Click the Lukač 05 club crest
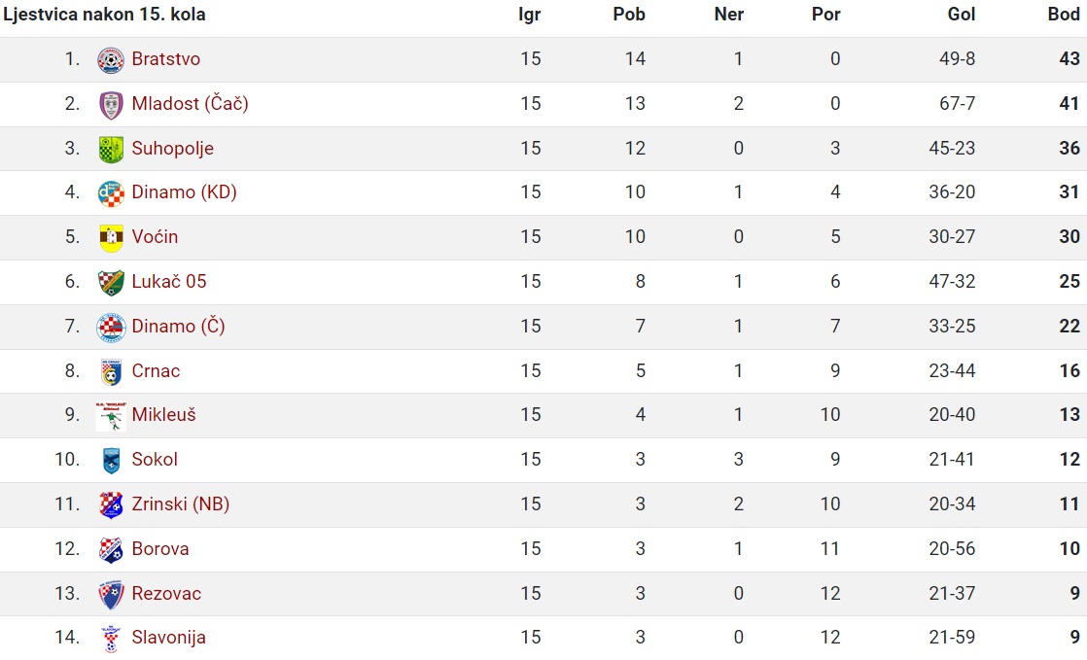Screen dimensions: 1087x660 111,282
